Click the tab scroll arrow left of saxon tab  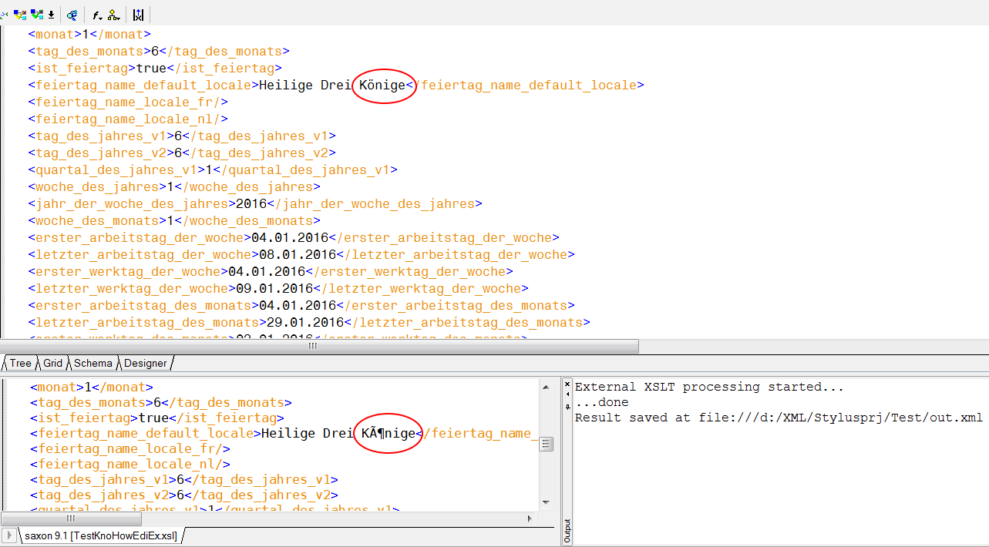9,535
